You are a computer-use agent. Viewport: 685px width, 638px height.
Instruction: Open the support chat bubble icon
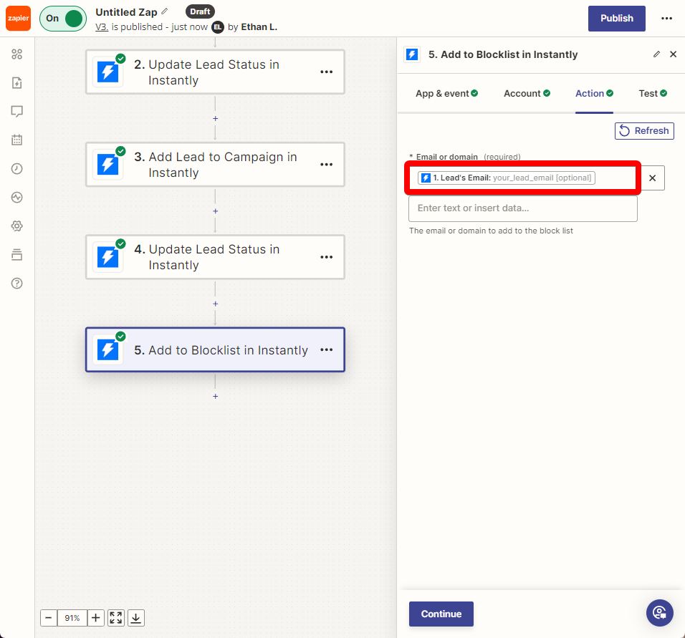coord(660,613)
